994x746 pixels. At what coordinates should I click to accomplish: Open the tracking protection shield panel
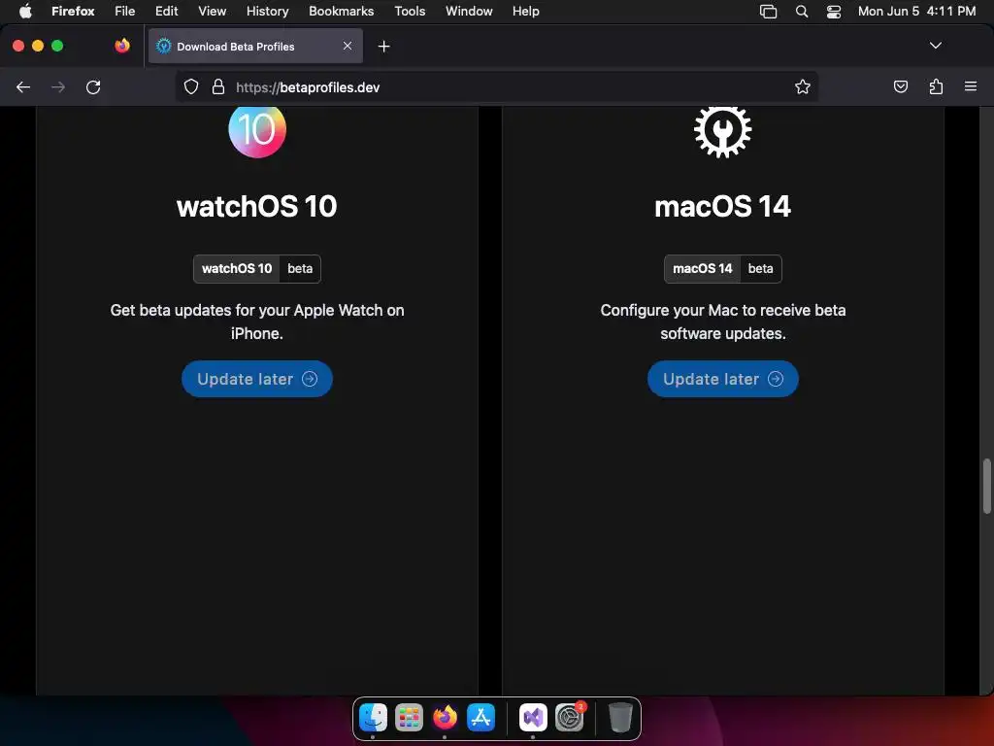coord(191,86)
